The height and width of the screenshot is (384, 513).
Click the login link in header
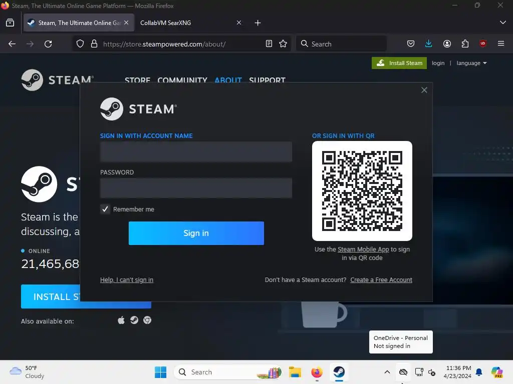coord(438,63)
